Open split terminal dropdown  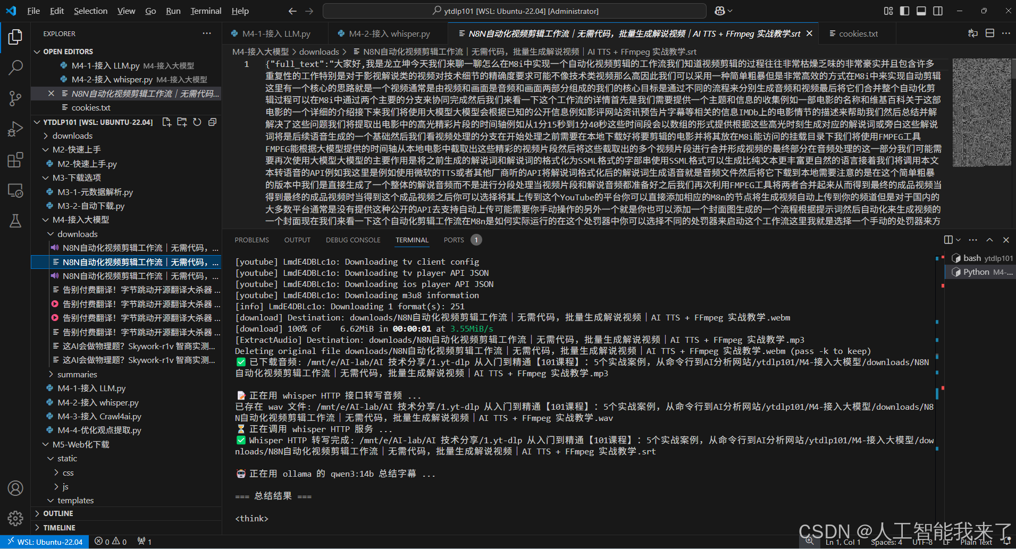(958, 240)
